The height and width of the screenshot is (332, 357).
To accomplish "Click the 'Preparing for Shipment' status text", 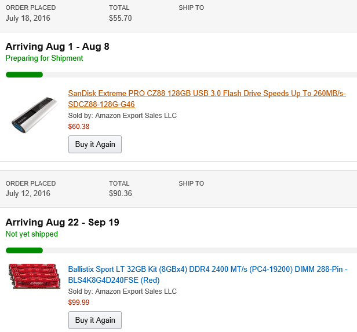I will [45, 58].
